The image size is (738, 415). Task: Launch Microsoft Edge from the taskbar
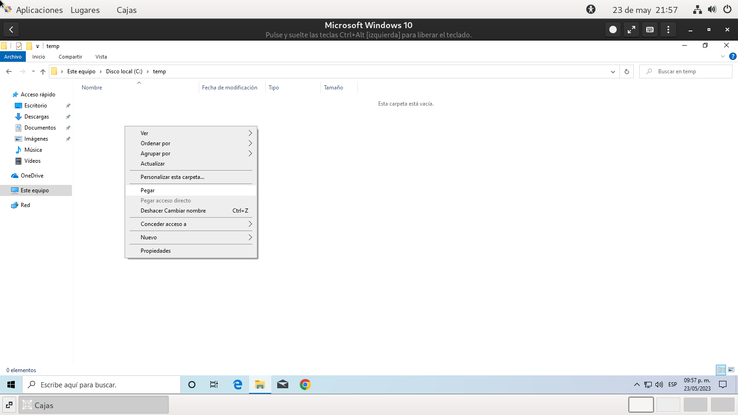click(x=238, y=385)
